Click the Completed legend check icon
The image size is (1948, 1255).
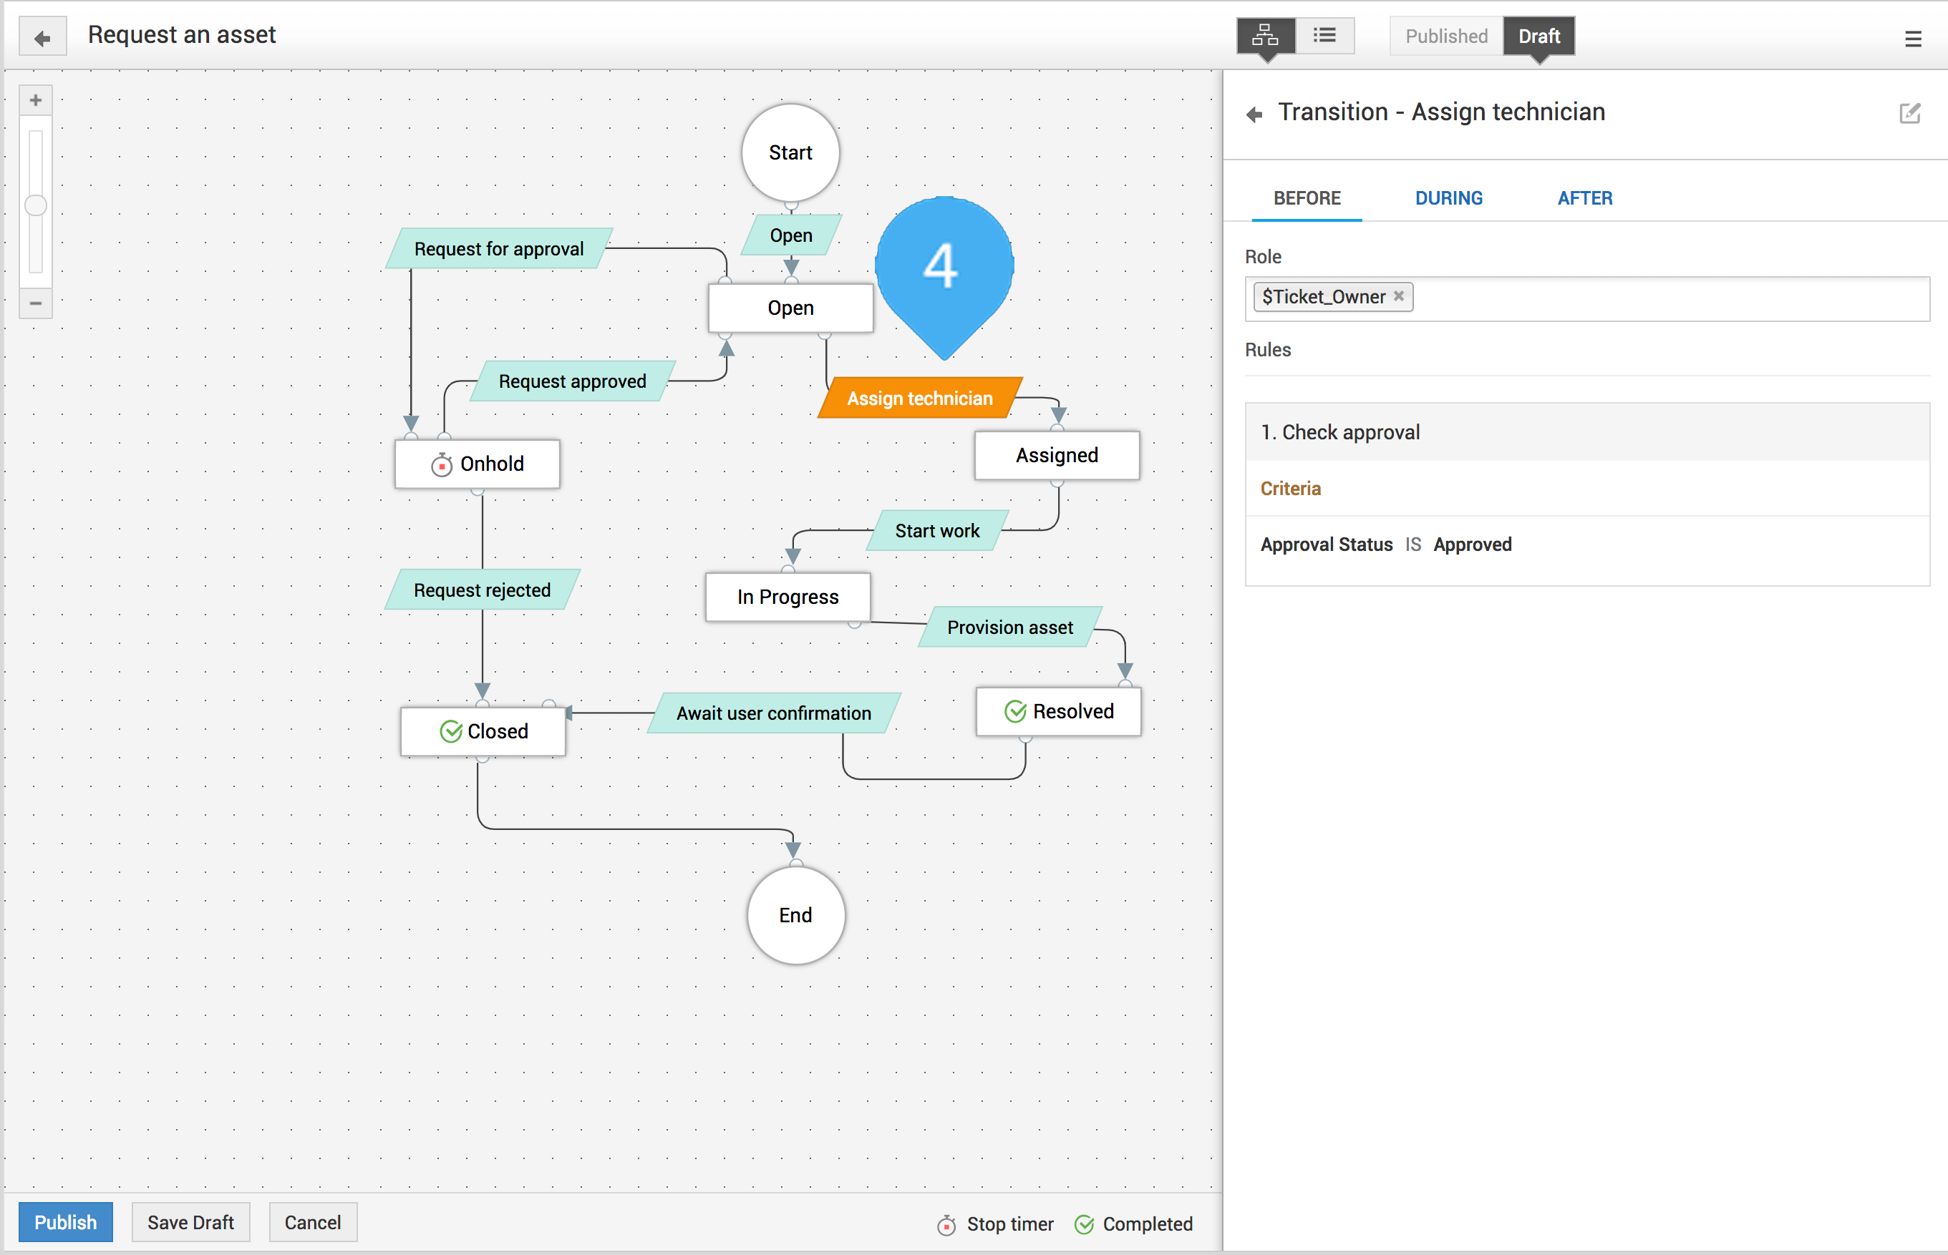click(x=1084, y=1224)
